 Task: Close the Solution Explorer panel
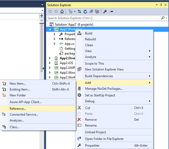165,5
